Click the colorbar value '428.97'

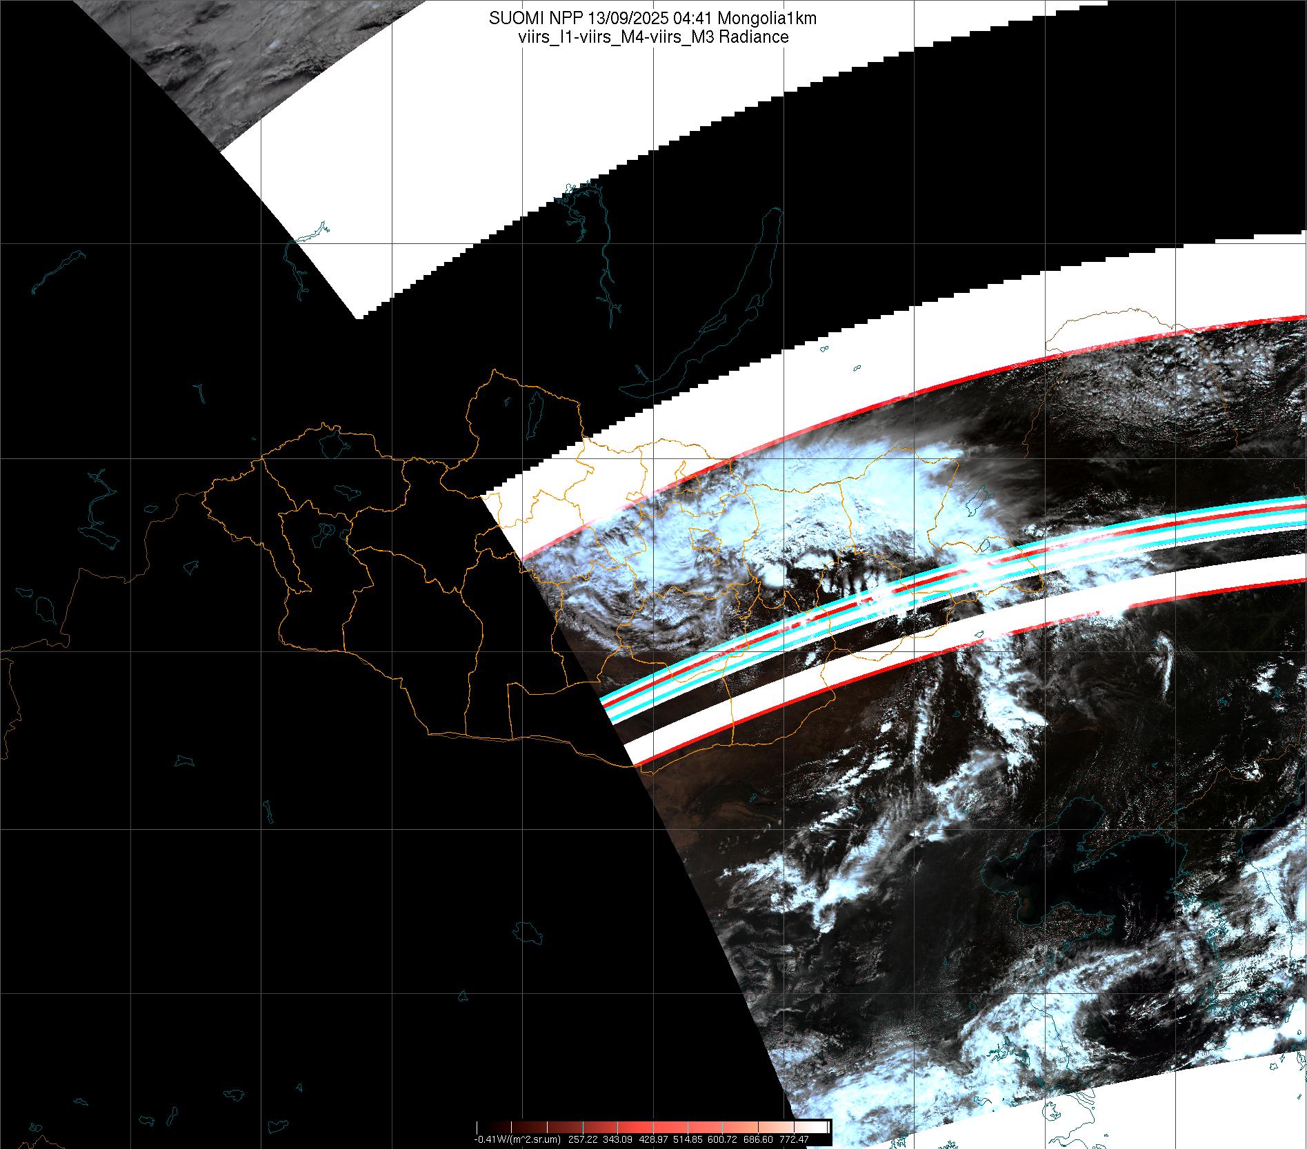pos(653,1139)
